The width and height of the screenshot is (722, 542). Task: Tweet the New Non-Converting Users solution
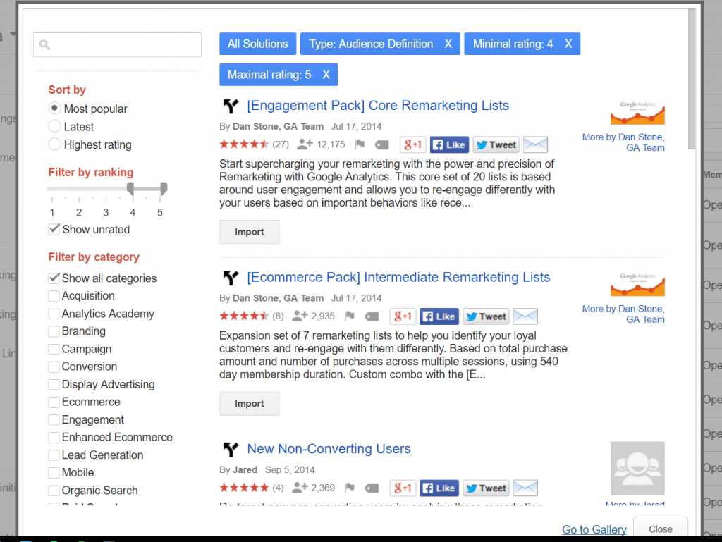pos(486,488)
